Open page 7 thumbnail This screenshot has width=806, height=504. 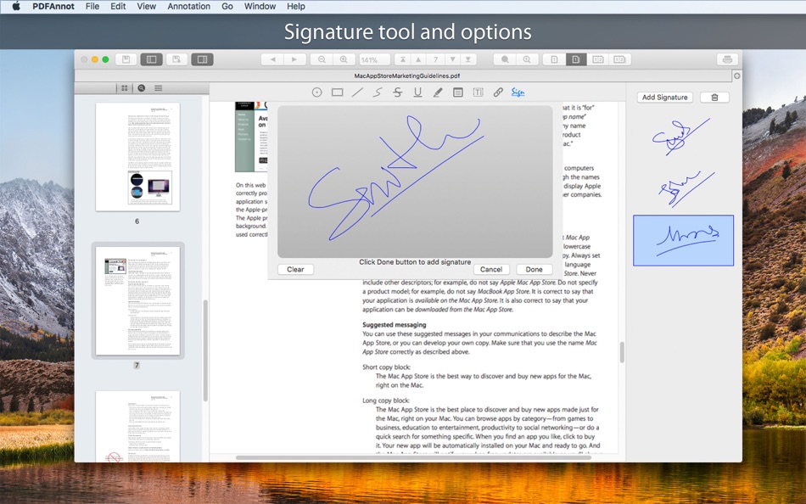click(x=137, y=301)
